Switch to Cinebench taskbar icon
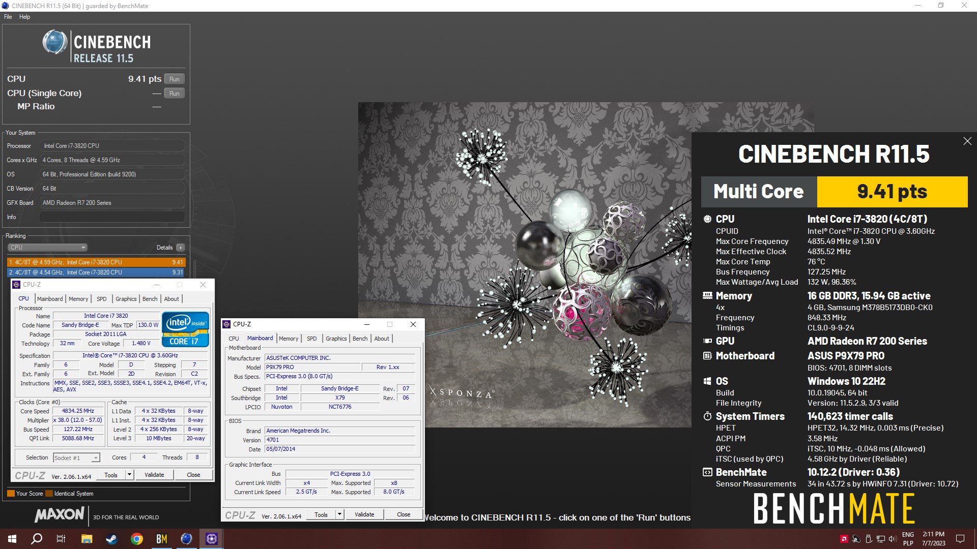977x549 pixels. point(186,539)
